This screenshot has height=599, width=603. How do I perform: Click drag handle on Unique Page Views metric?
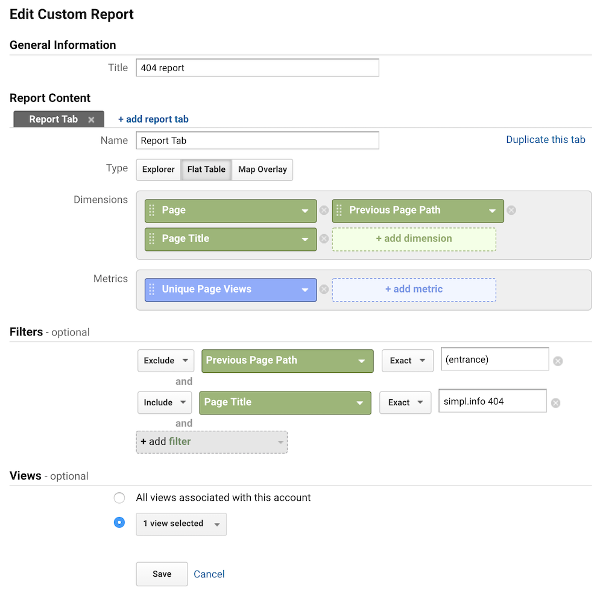coord(152,290)
